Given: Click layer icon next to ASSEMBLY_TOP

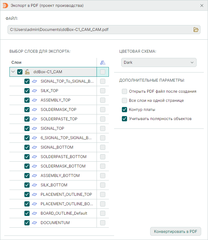Looking at the screenshot, I should 34,100.
